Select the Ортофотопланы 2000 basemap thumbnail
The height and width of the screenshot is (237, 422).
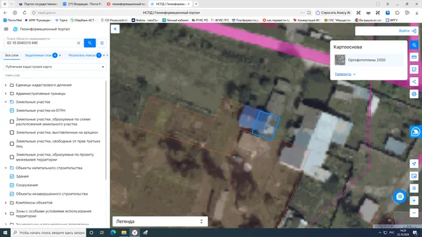340,60
